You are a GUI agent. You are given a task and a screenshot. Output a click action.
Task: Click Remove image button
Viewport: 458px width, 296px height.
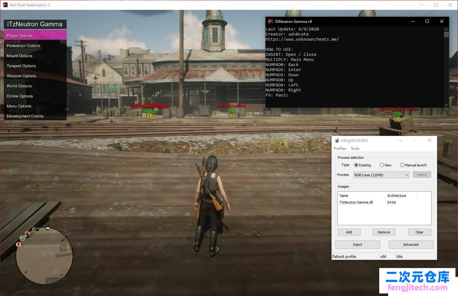coord(384,232)
